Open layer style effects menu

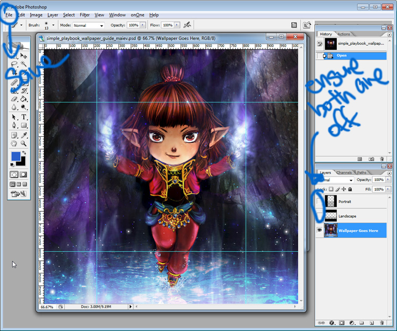pyautogui.click(x=332, y=323)
